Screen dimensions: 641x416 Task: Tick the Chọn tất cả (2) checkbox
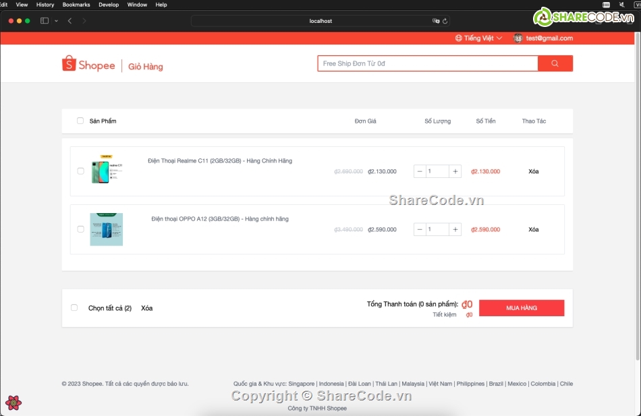[x=74, y=307]
